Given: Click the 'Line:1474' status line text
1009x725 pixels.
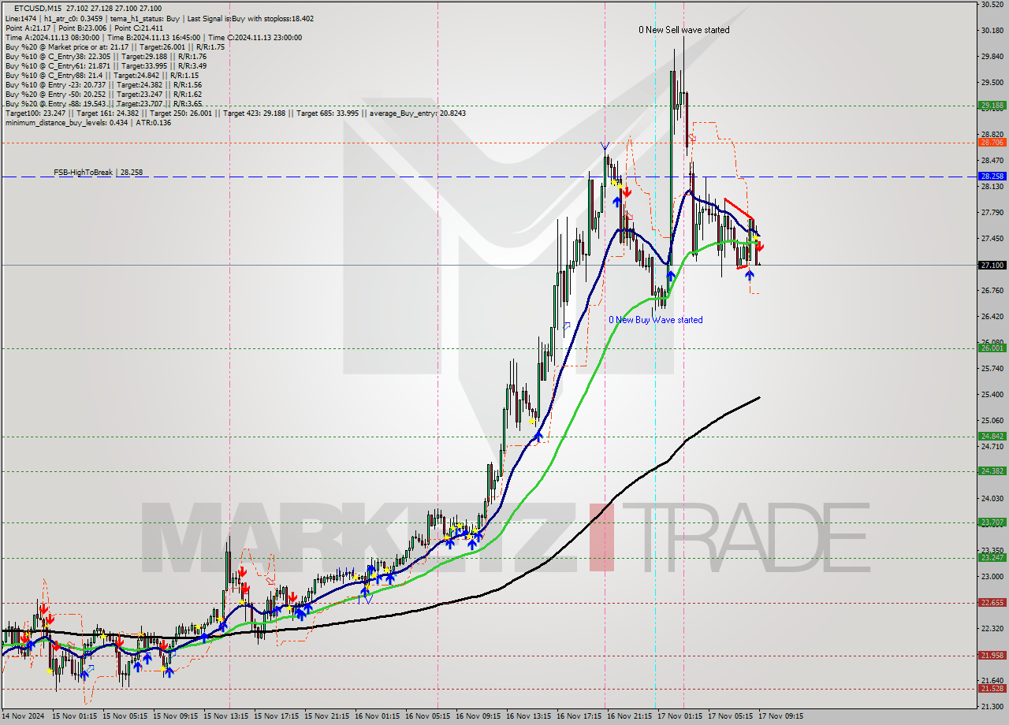Looking at the screenshot, I should click(159, 18).
